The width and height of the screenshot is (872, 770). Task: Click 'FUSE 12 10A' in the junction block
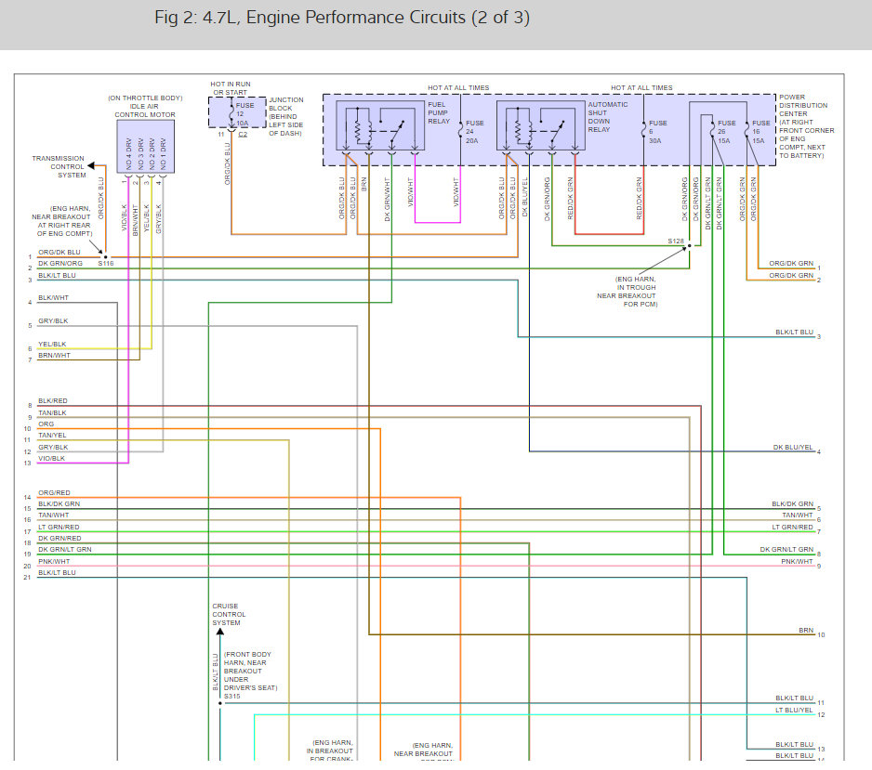click(x=244, y=114)
